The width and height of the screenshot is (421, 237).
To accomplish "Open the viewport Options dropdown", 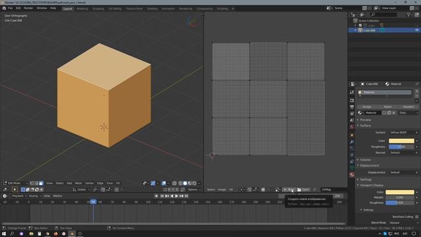I will coord(194,190).
